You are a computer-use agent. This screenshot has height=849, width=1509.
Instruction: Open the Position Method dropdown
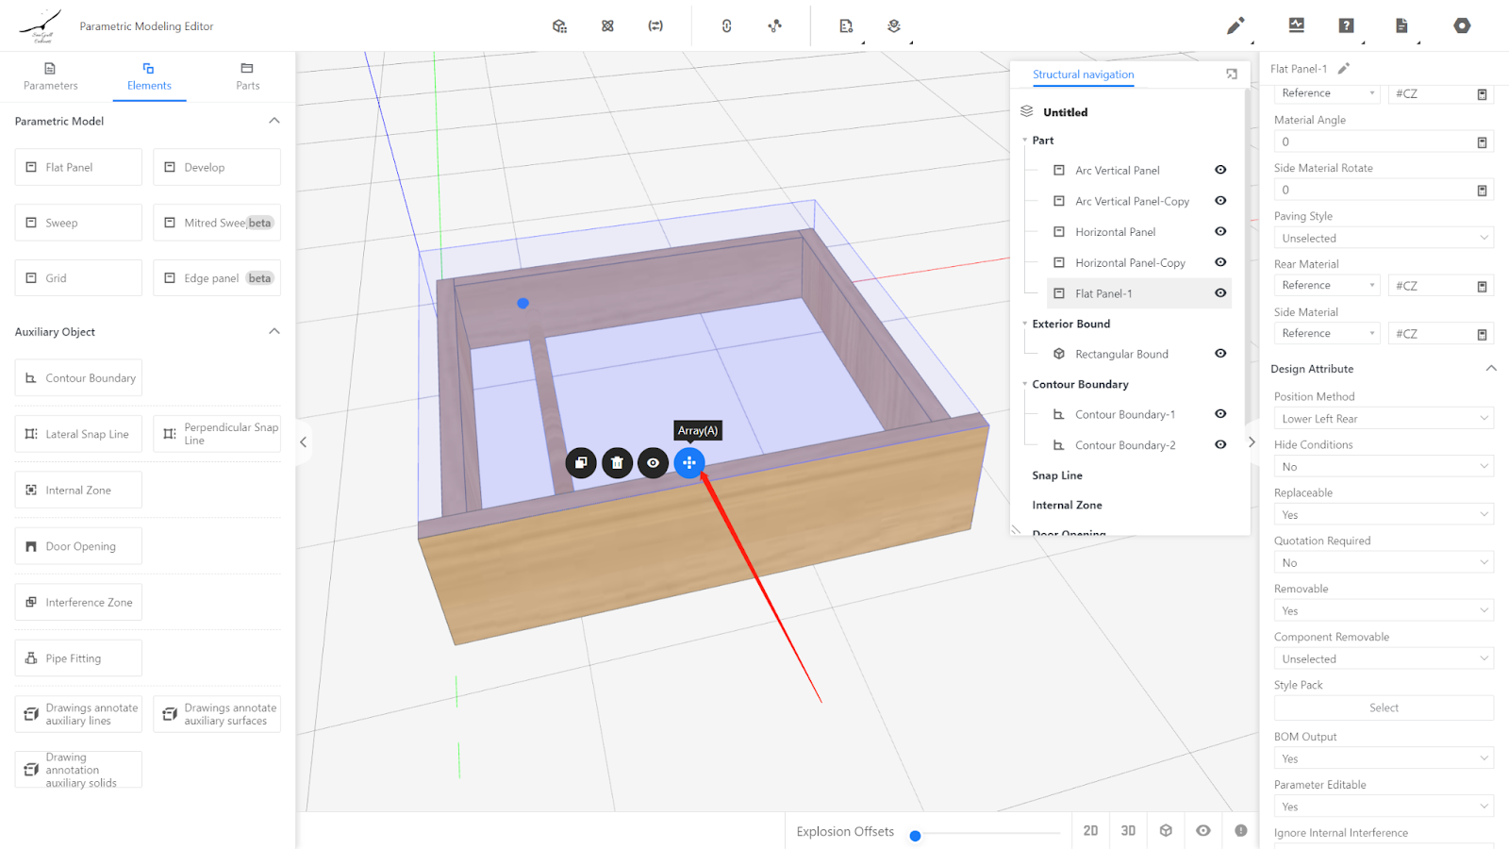[x=1383, y=419]
